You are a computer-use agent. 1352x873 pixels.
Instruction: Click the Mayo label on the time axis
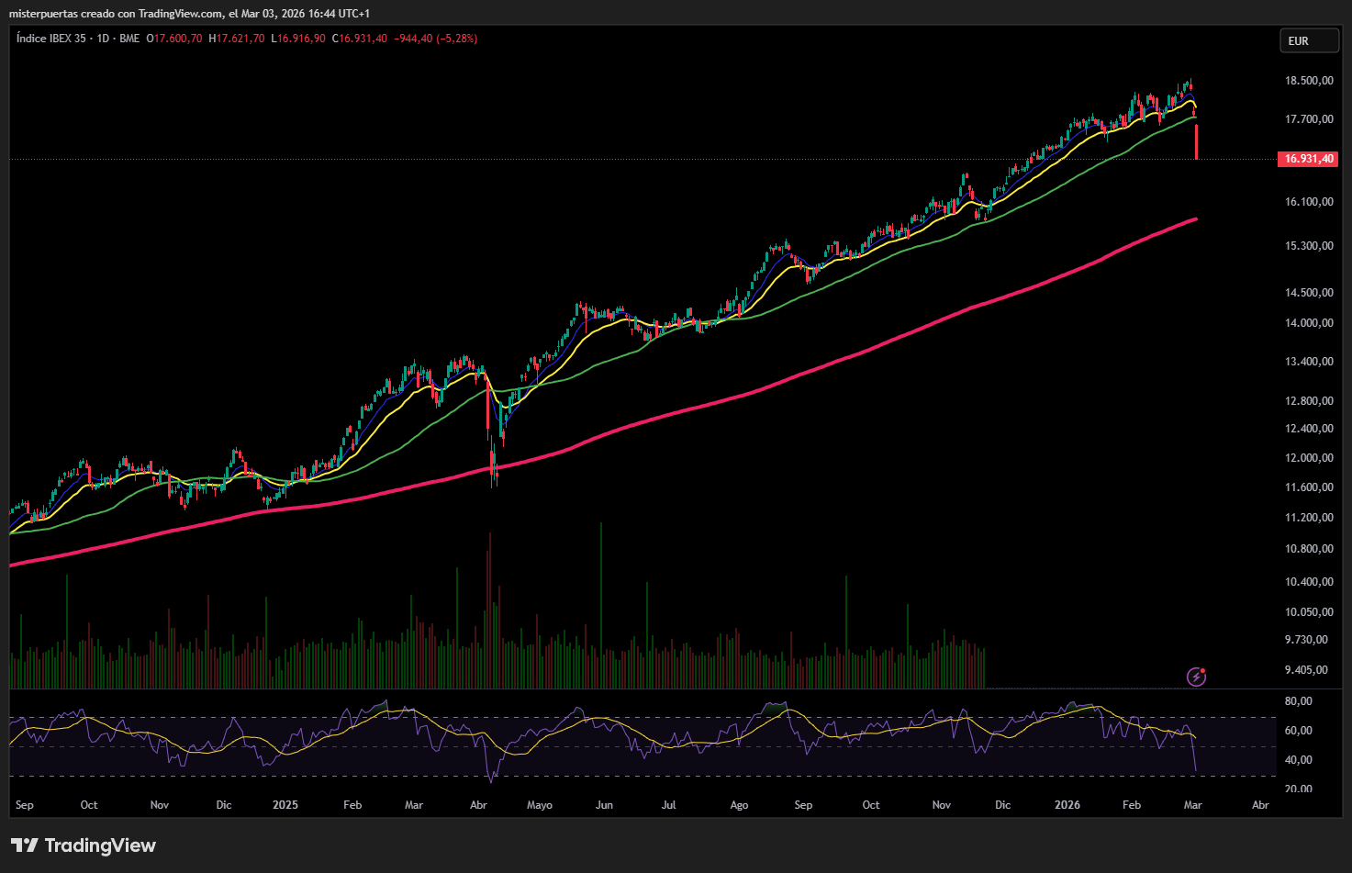click(540, 805)
